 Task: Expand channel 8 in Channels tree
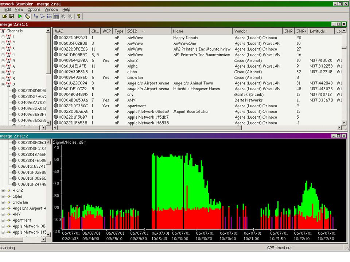tap(3, 79)
